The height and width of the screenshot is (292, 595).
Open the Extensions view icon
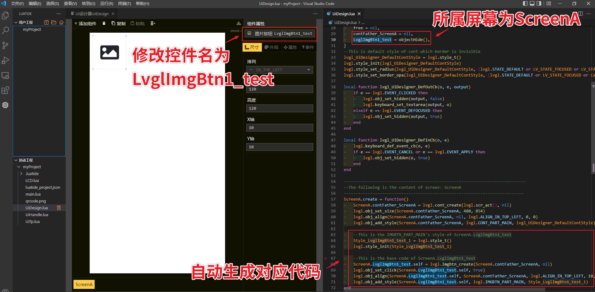pyautogui.click(x=5, y=90)
